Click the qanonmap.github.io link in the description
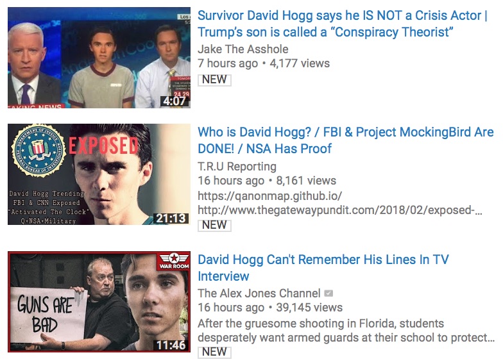The width and height of the screenshot is (503, 364). [x=269, y=195]
